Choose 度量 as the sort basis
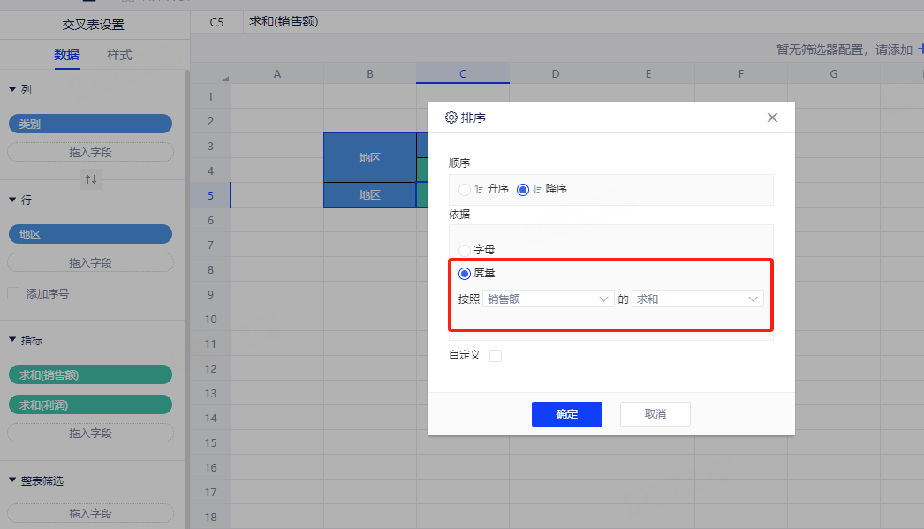This screenshot has width=924, height=529. coord(465,274)
